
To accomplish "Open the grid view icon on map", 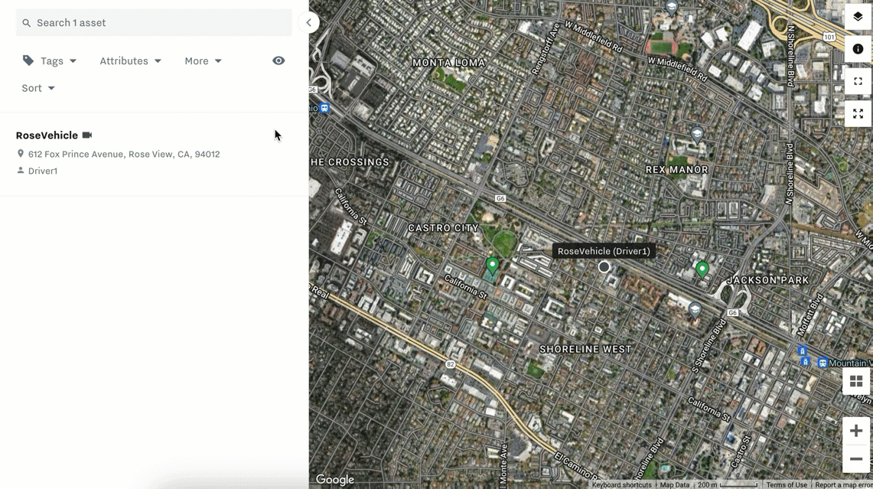I will (856, 381).
